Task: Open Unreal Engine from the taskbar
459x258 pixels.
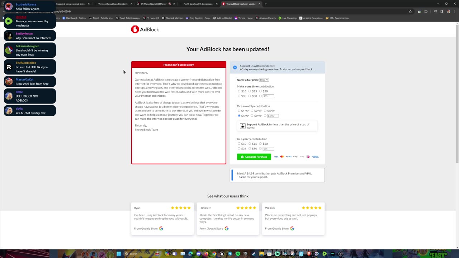Action: click(222, 254)
